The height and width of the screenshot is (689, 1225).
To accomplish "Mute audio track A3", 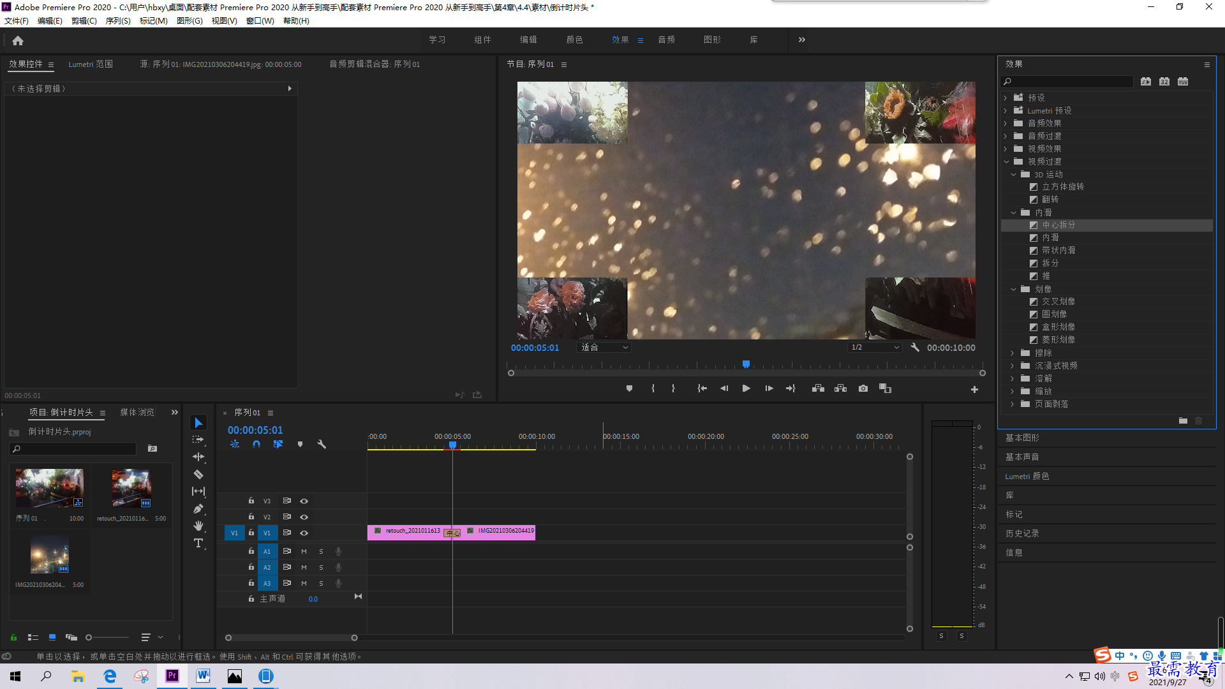I will point(304,584).
